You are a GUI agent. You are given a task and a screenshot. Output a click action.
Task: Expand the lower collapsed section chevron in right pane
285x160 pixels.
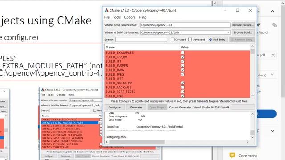point(273,131)
